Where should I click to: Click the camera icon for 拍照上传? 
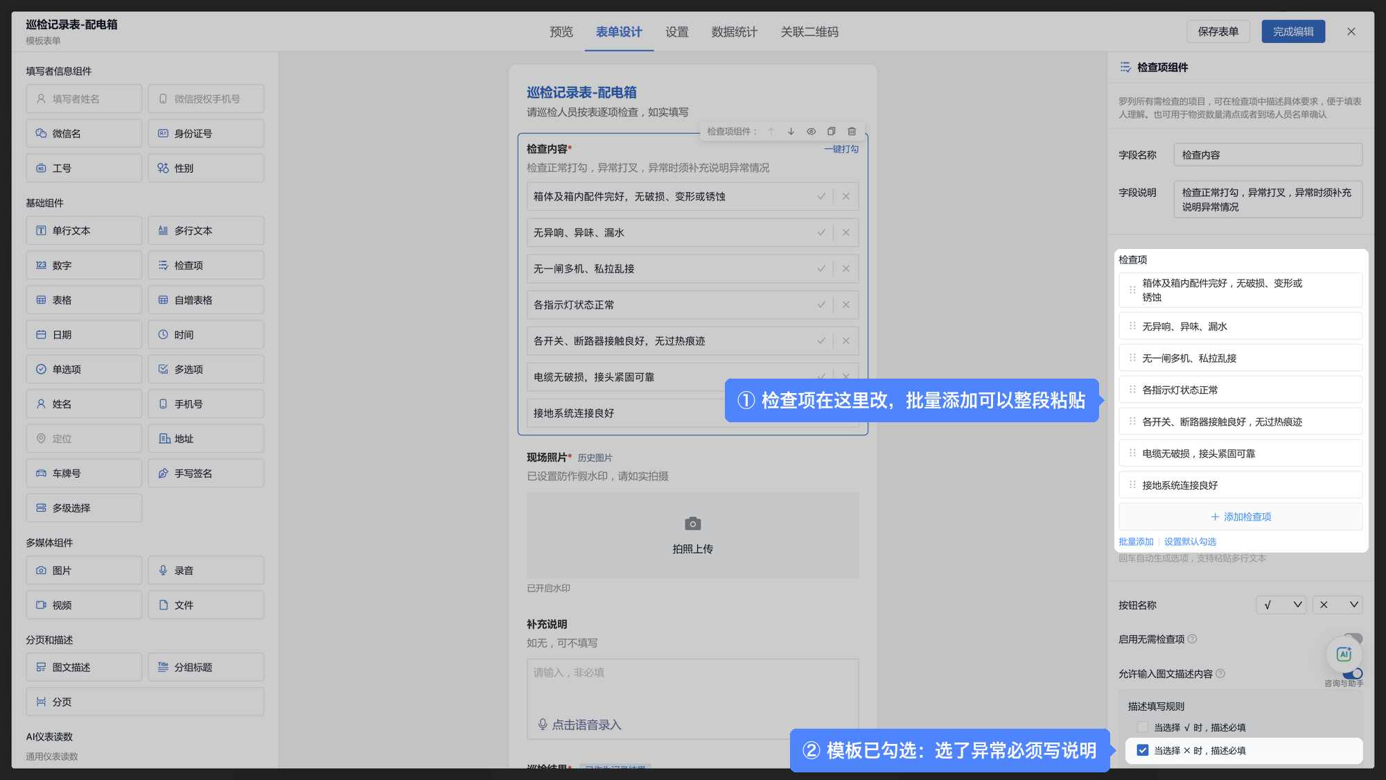coord(692,523)
